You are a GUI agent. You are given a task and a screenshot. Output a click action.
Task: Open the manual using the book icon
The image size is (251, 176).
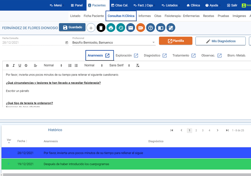point(161,28)
